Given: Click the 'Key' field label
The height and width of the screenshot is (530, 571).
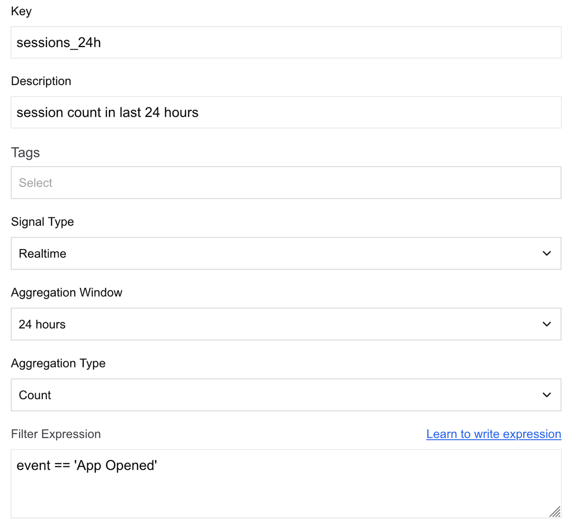Looking at the screenshot, I should click(21, 11).
